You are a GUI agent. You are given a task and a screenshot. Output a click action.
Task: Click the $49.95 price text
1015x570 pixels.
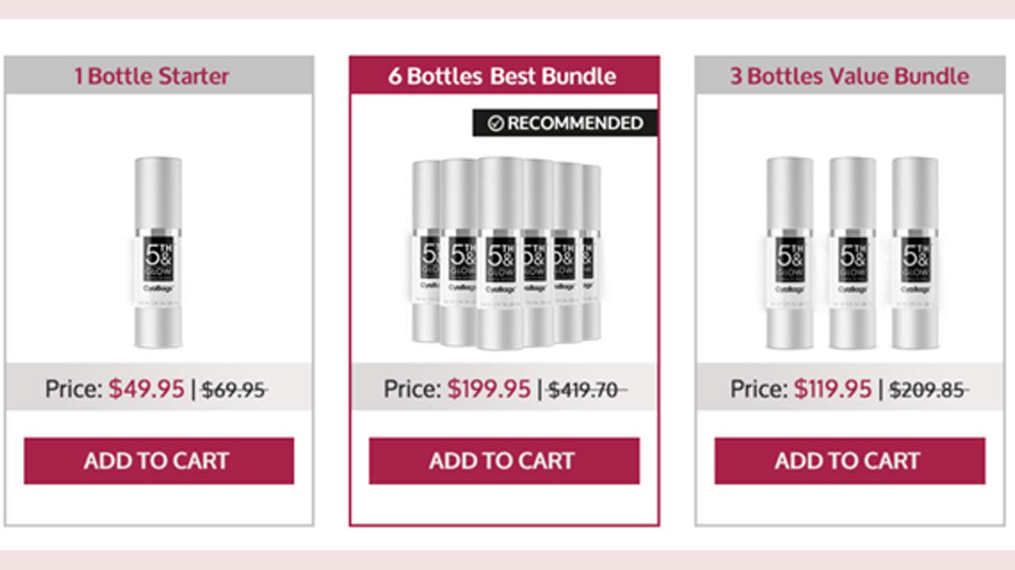click(147, 389)
